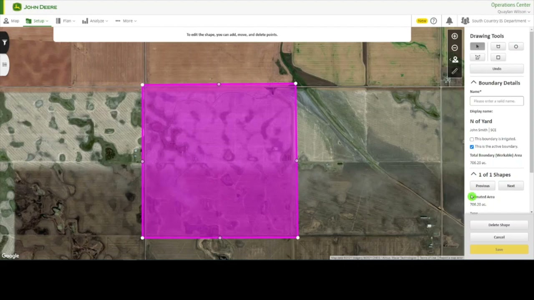Click the '706.20 ac.' total boundary area value
This screenshot has height=300, width=534.
pos(478,163)
